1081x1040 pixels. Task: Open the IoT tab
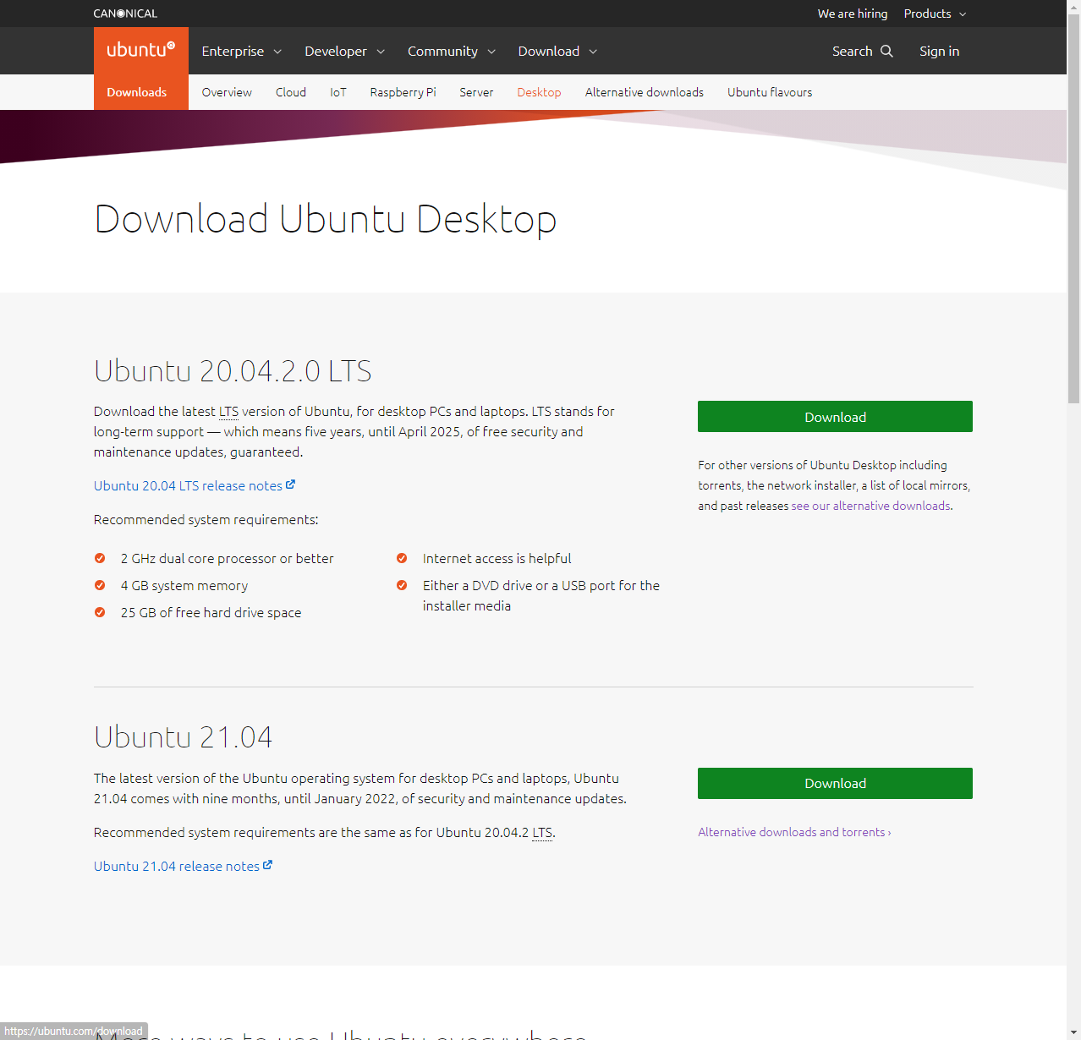(x=338, y=92)
